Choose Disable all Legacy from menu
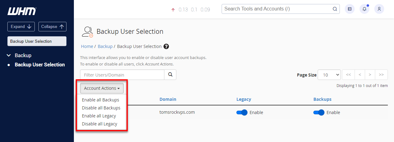The image size is (394, 142). tap(99, 124)
